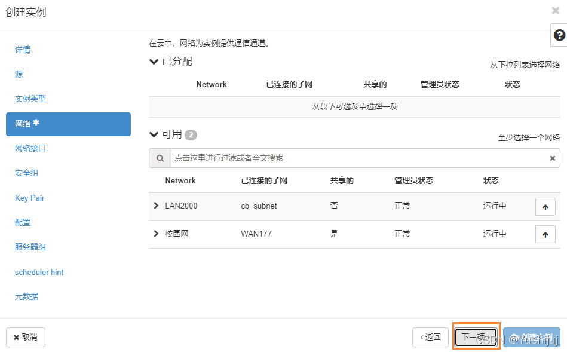Click the 返回 button
This screenshot has height=352, width=567.
point(430,337)
